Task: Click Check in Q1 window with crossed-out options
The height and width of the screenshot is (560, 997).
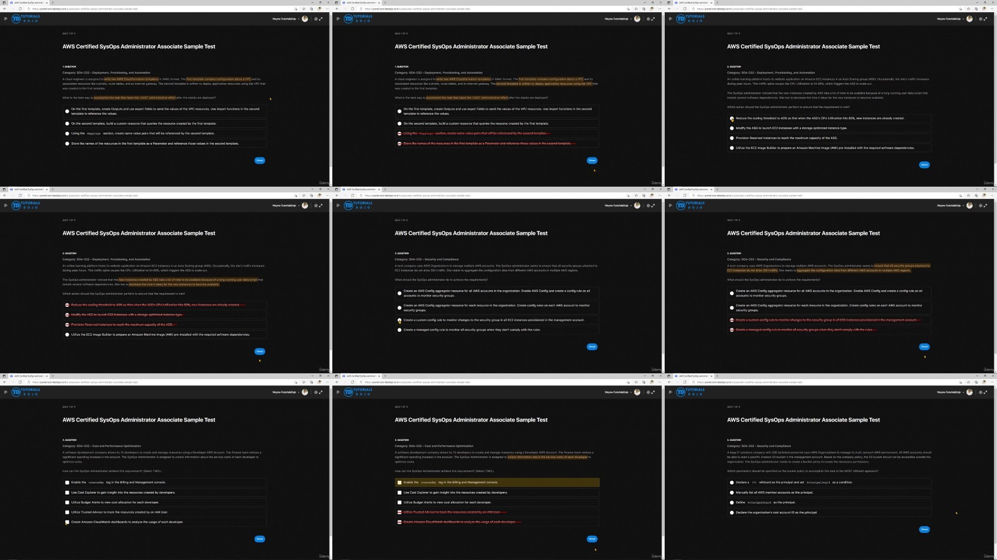Action: [x=592, y=161]
